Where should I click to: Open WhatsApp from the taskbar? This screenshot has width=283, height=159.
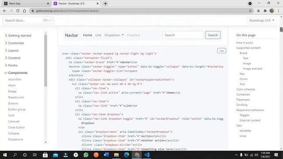[86, 155]
